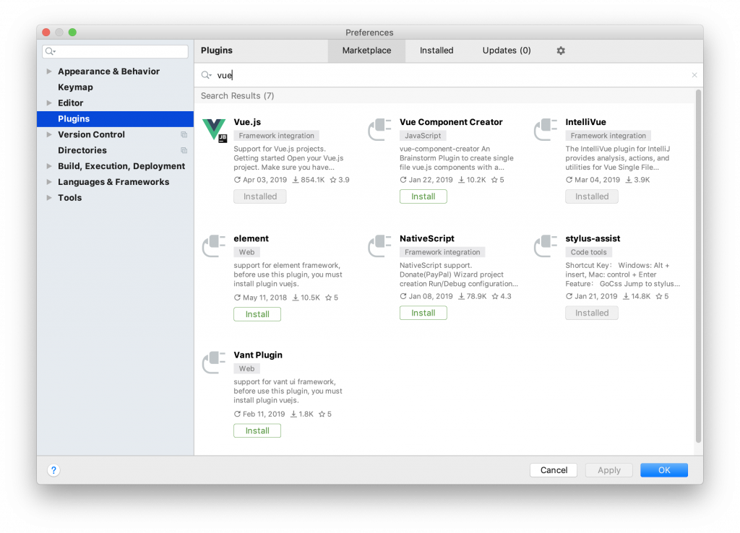Open the Vue Component Creator title
740x533 pixels.
click(451, 122)
